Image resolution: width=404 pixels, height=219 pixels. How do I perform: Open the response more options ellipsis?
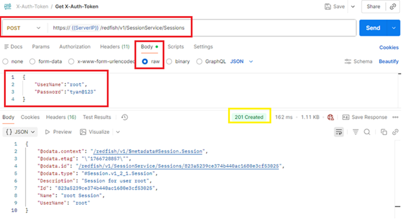(x=395, y=117)
